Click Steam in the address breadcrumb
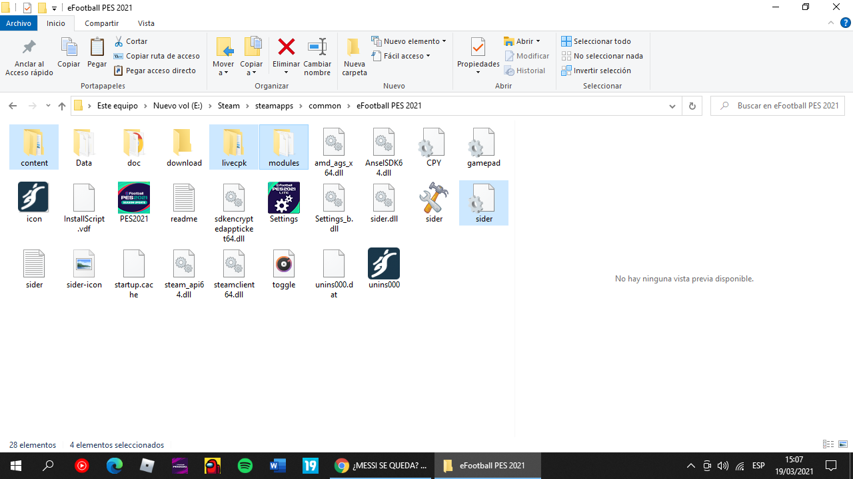Image resolution: width=853 pixels, height=479 pixels. pos(229,106)
